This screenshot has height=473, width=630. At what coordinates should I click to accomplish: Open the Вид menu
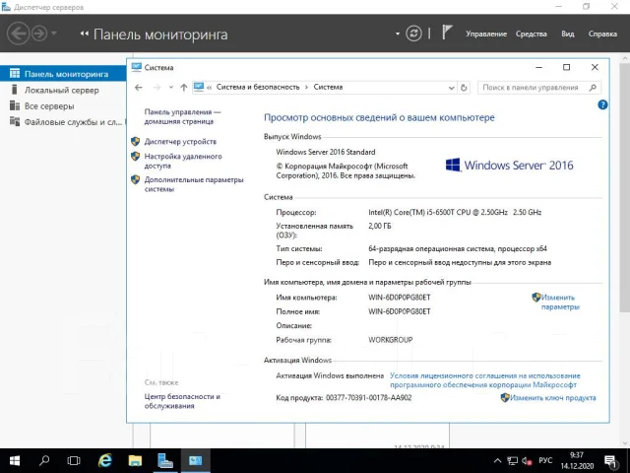tap(567, 34)
